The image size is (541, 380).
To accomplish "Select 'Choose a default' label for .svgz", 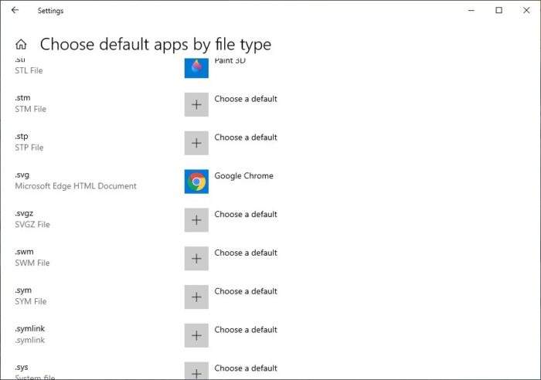I will [x=246, y=215].
